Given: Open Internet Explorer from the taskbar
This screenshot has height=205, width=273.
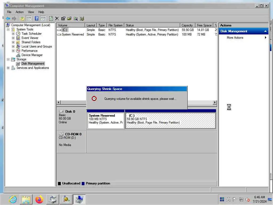Looking at the screenshot, I should coord(13,199).
